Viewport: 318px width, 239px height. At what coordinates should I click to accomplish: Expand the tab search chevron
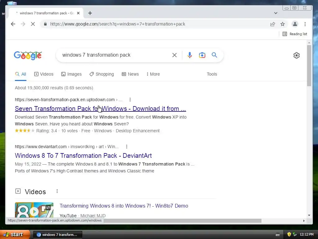[x=276, y=13]
